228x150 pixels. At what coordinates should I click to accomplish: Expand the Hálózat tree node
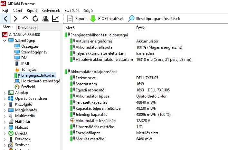click(5, 128)
